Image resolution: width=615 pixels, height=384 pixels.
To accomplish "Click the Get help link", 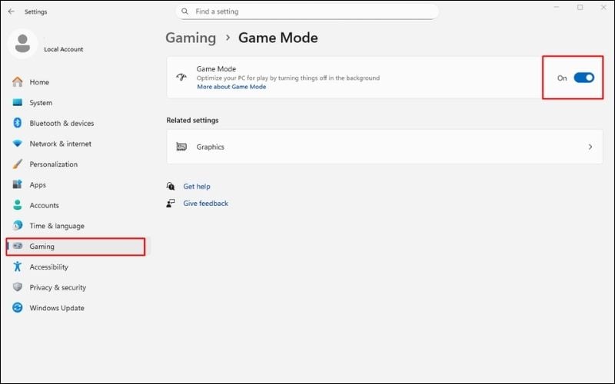I will click(x=197, y=186).
